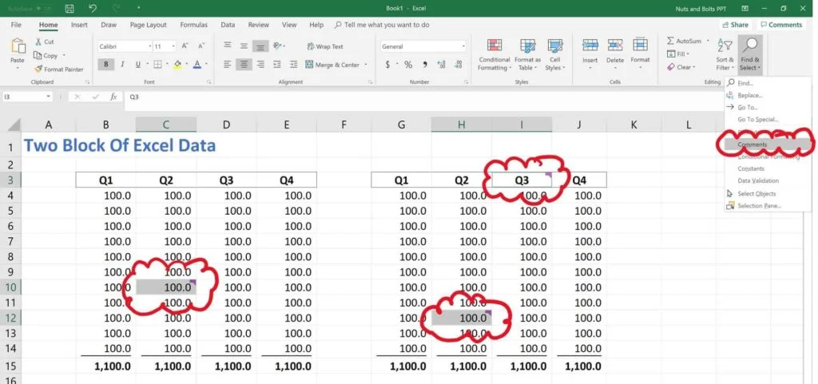Align text right

pyautogui.click(x=260, y=65)
